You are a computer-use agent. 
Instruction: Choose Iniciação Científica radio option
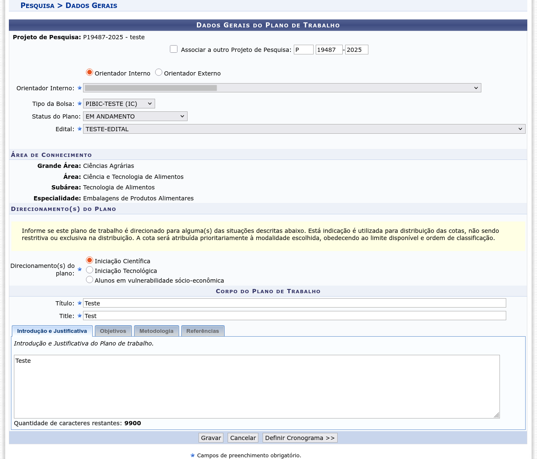(x=89, y=260)
